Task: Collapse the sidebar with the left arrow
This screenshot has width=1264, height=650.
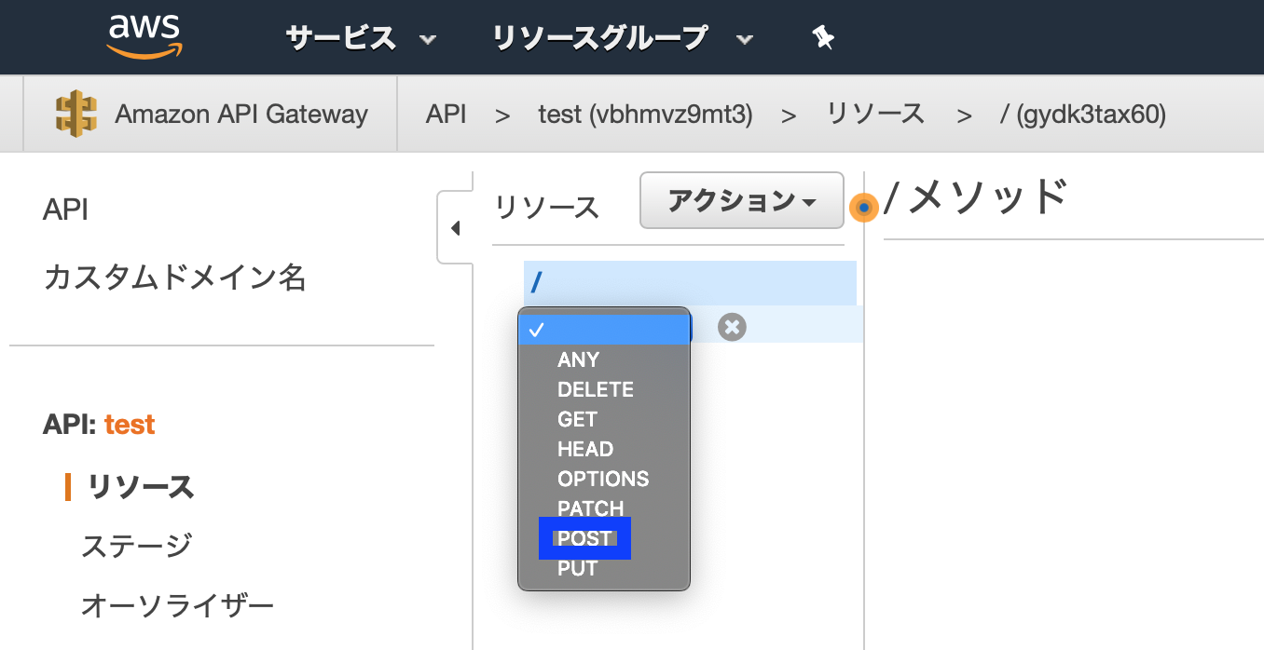Action: pyautogui.click(x=455, y=228)
